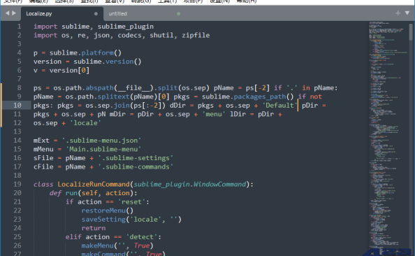Add a new tab with plus icon
Viewport: 415px width, 256px height.
point(398,13)
